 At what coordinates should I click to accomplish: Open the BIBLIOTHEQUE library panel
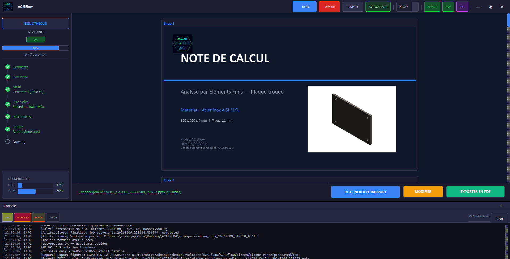(36, 23)
